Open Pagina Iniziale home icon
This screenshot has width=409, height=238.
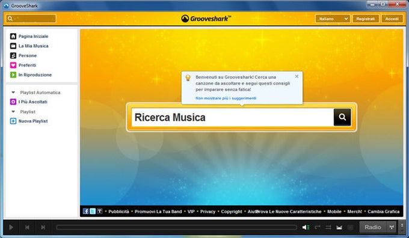tap(13, 36)
